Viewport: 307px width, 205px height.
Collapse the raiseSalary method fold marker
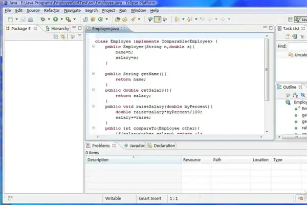[94, 106]
